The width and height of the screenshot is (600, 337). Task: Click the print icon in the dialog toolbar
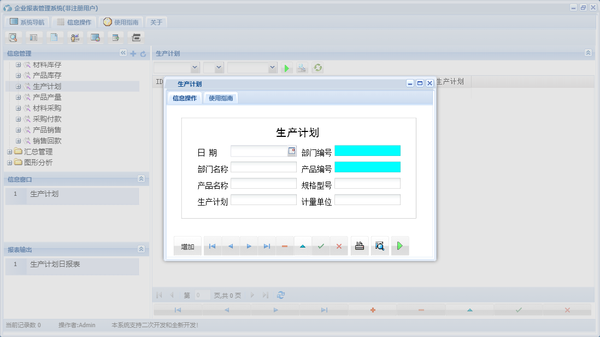(x=359, y=246)
